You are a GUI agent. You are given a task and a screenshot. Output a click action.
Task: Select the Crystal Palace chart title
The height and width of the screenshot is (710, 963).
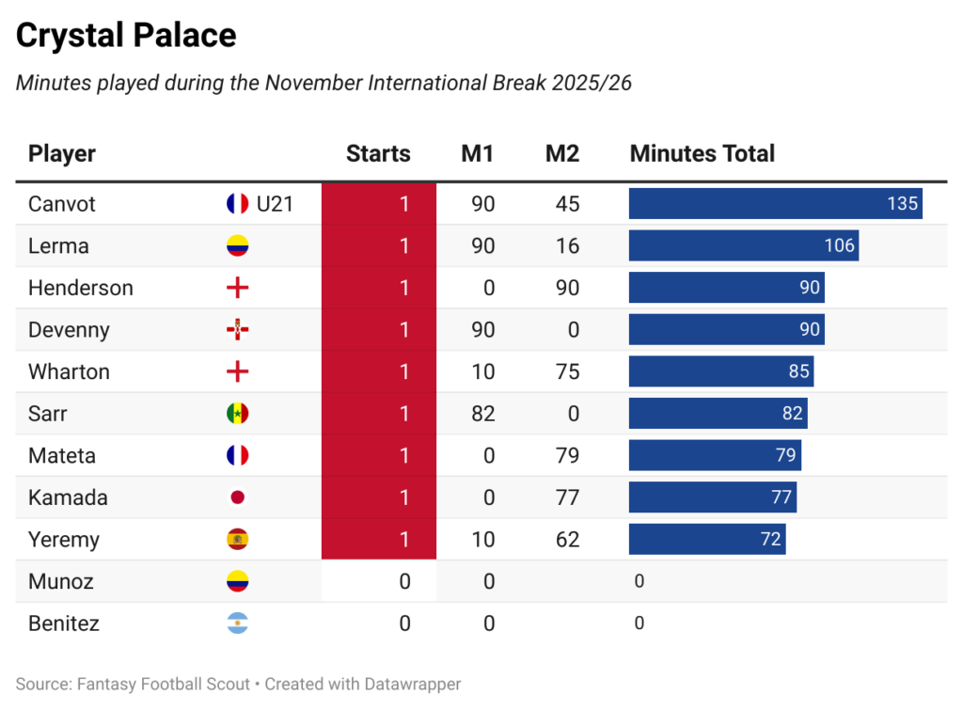[x=126, y=36]
